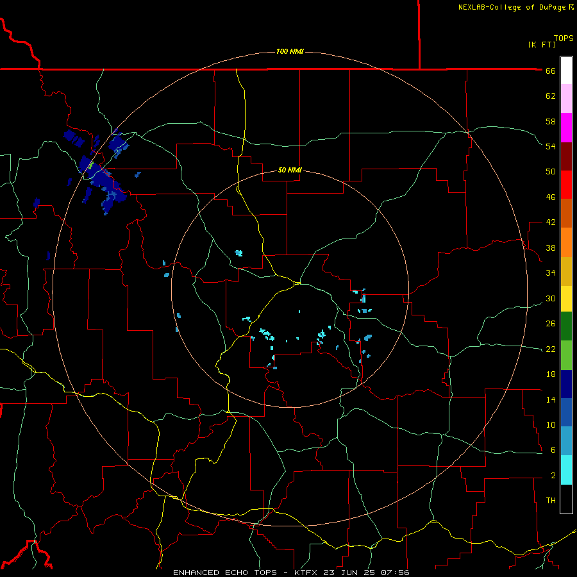Image resolution: width=577 pixels, height=577 pixels.
Task: Click the bright orange legend swatch
Action: point(566,242)
